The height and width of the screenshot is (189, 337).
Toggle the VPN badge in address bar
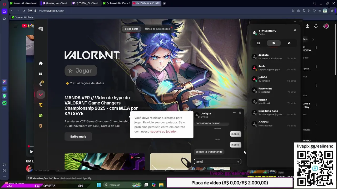click(x=31, y=11)
